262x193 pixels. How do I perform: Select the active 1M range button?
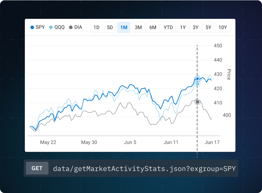point(124,27)
